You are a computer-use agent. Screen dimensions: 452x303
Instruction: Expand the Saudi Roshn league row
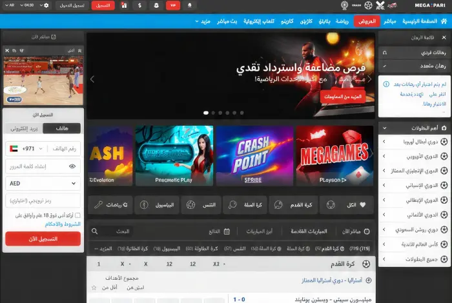[415, 230]
